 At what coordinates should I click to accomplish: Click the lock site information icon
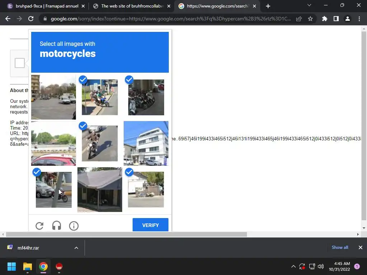pos(45,19)
